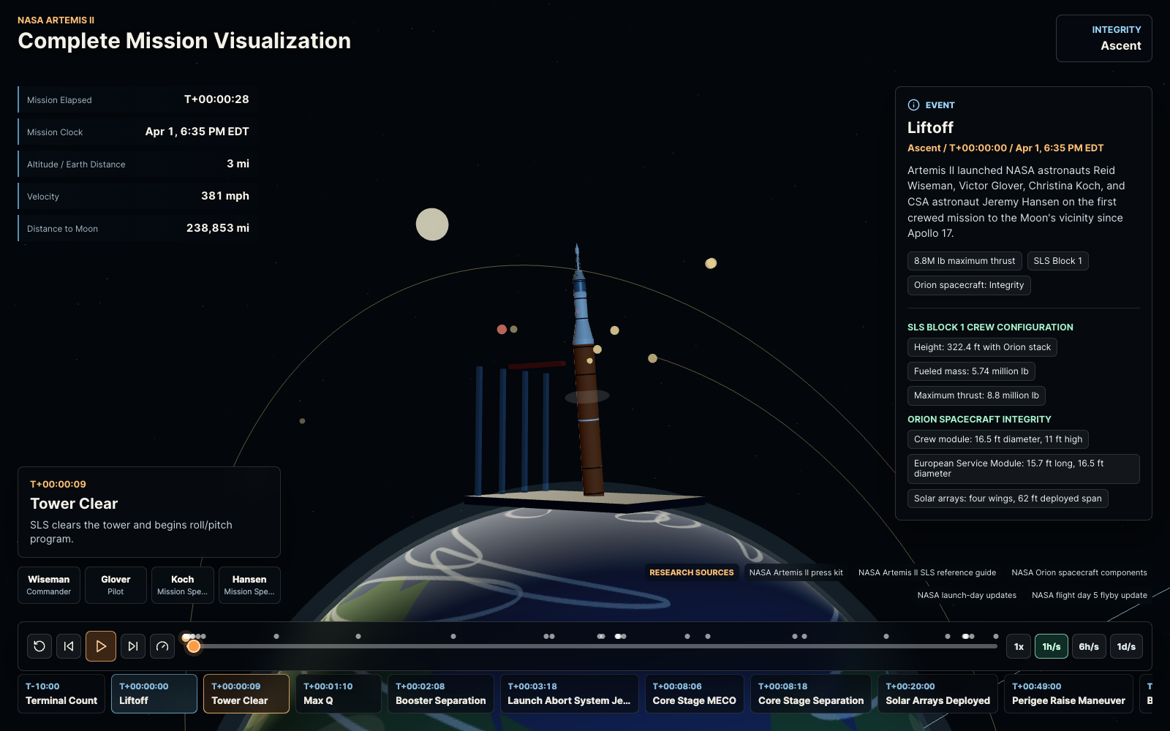1170x731 pixels.
Task: Click the Orion spacecraft: Integrity chip
Action: tap(969, 285)
